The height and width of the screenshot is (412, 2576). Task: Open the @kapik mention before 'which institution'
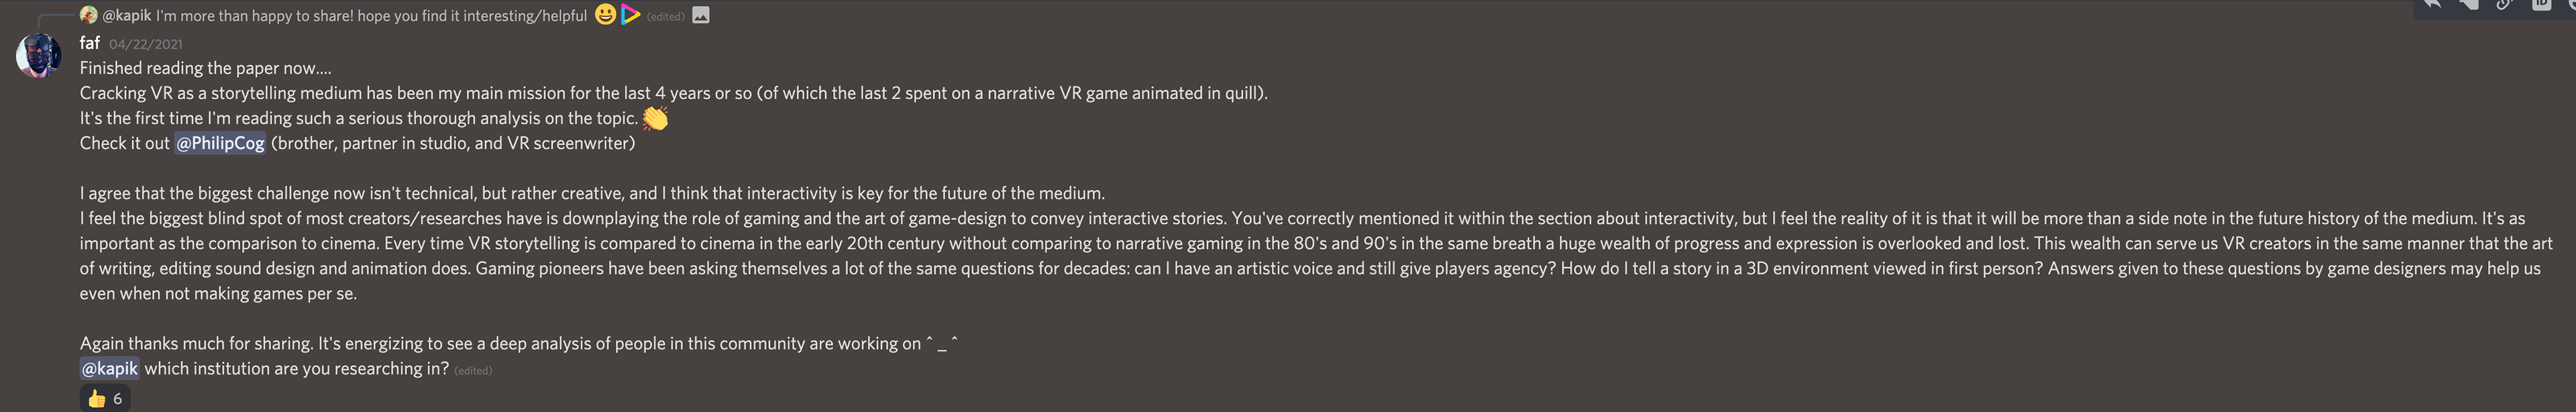[110, 368]
